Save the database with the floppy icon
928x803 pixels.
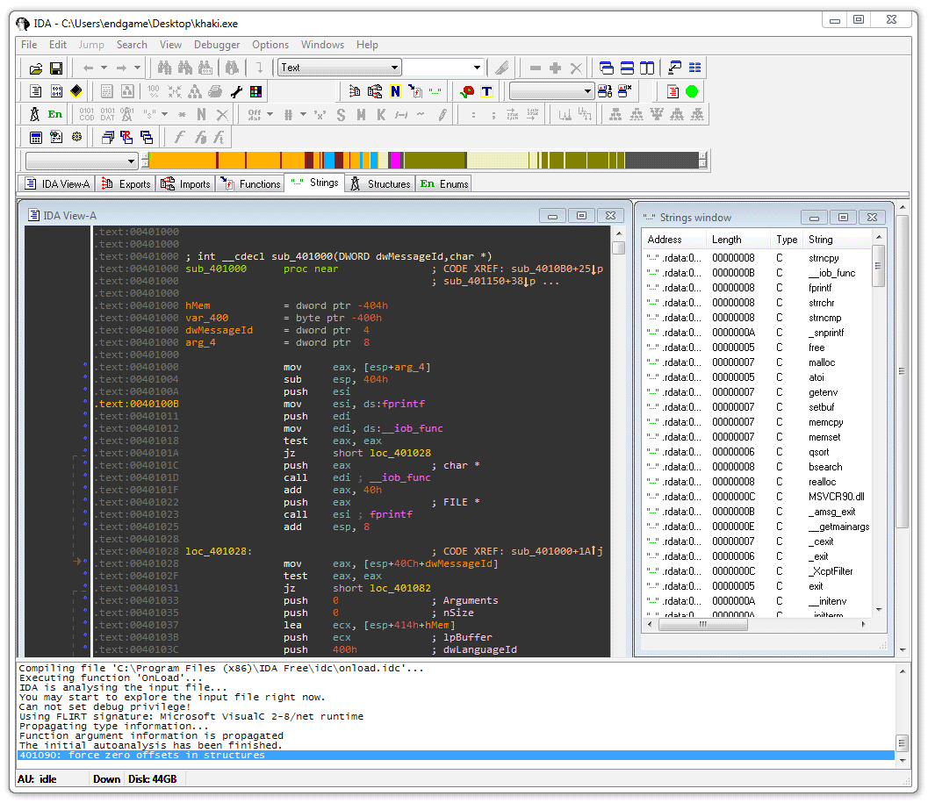coord(55,68)
